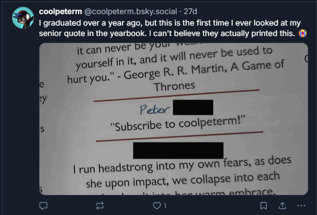Click the shocked face emoji in post
This screenshot has width=317, height=215.
302,33
